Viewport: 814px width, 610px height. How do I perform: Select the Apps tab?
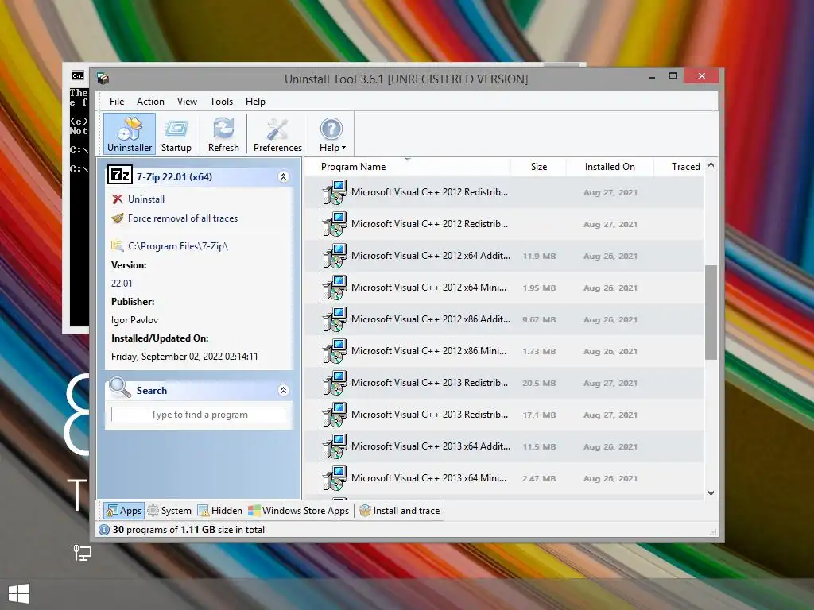click(x=123, y=511)
